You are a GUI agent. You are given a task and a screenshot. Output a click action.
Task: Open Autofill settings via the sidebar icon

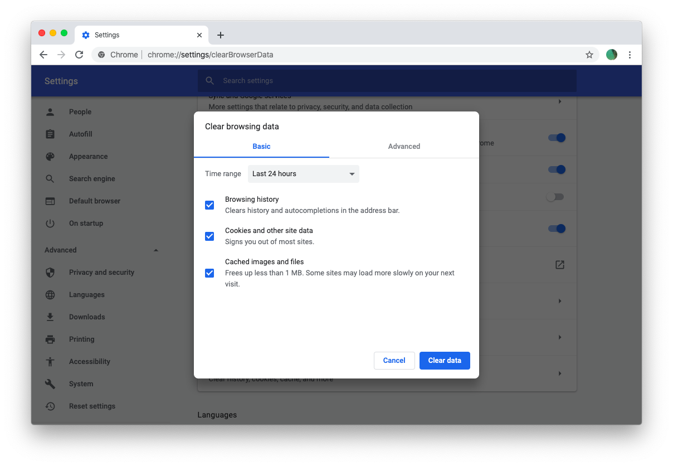[50, 134]
